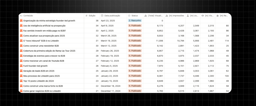Select the impressions cell '10,794'
The width and height of the screenshot is (256, 106).
click(x=175, y=41)
